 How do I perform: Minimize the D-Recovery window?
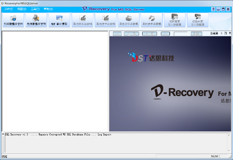click(218, 9)
